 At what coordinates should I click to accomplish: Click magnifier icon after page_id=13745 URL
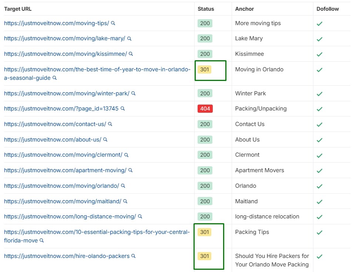pos(123,109)
